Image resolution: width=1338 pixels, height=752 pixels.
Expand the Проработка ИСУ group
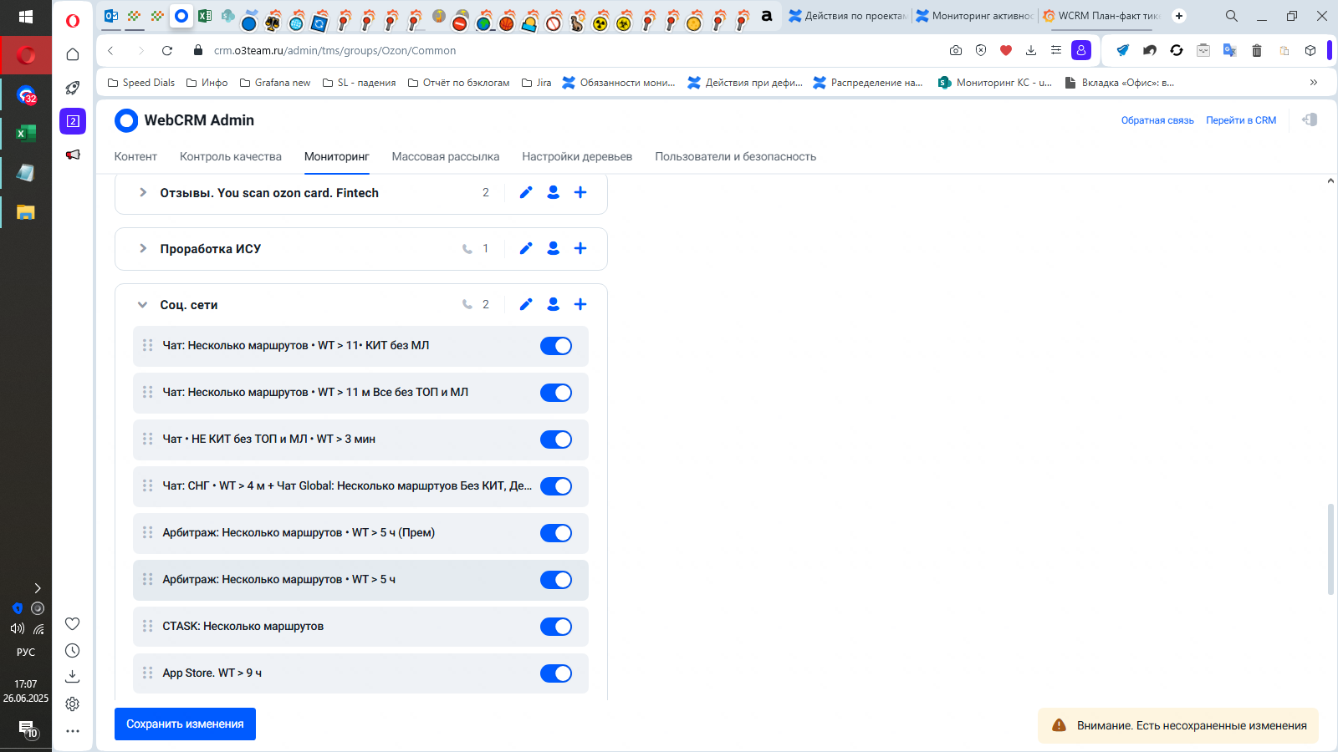[x=142, y=248]
